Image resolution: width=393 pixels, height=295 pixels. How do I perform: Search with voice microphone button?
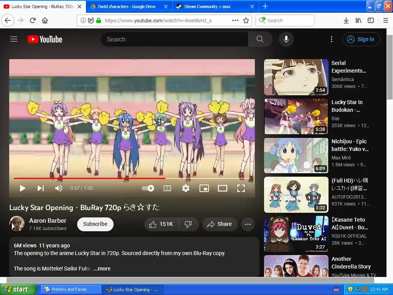coord(286,39)
